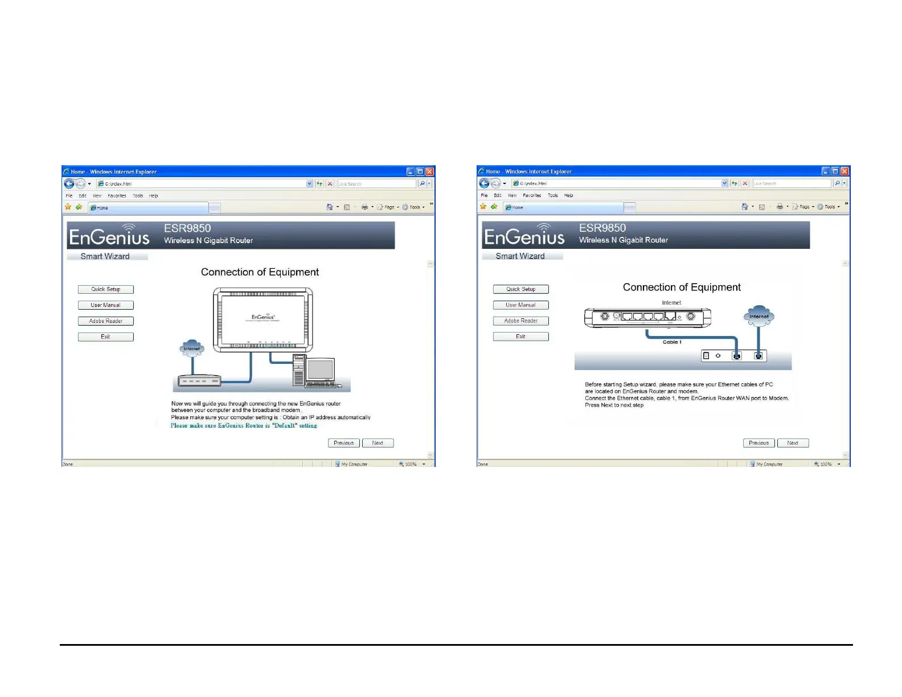
Task: Open Favorites Center star in right browser window
Action: [x=483, y=206]
